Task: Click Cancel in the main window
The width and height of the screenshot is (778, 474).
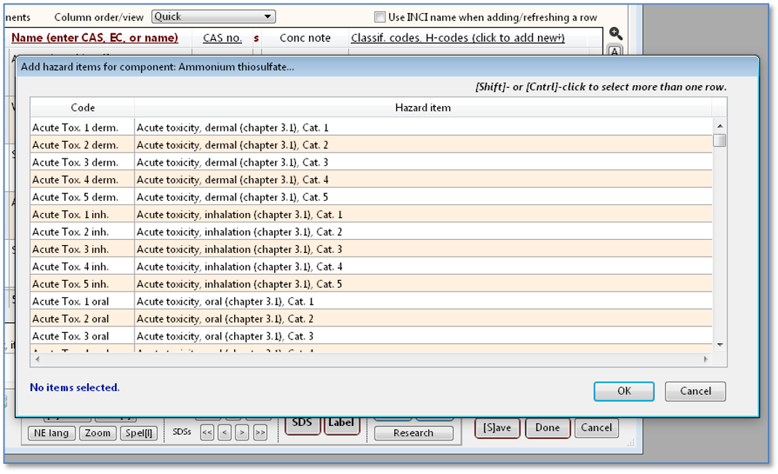Action: 596,428
